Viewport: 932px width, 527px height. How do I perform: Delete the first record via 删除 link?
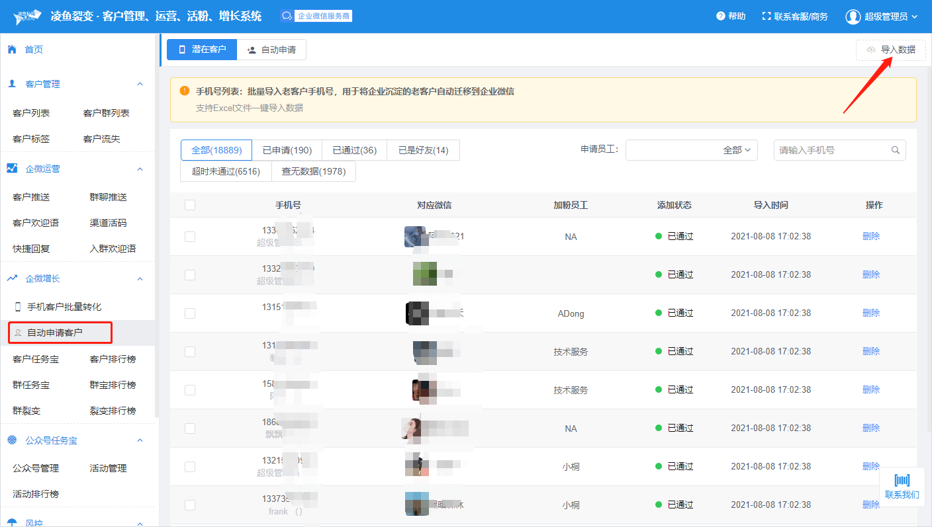[x=871, y=236]
